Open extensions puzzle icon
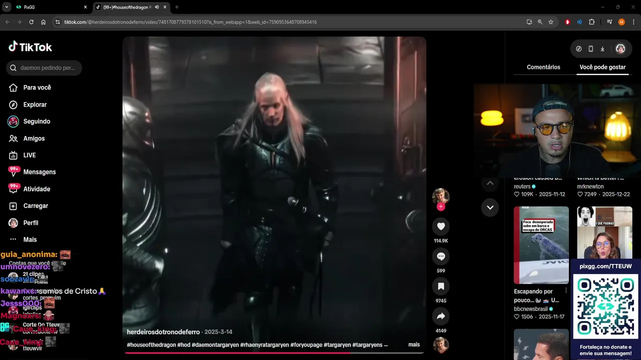The height and width of the screenshot is (360, 641). [x=591, y=22]
